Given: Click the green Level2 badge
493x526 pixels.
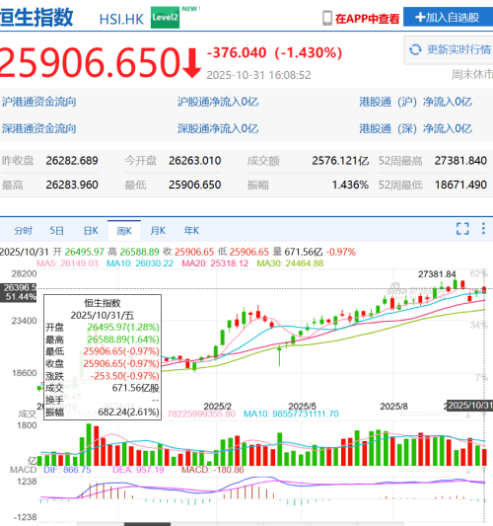Looking at the screenshot, I should coord(165,18).
